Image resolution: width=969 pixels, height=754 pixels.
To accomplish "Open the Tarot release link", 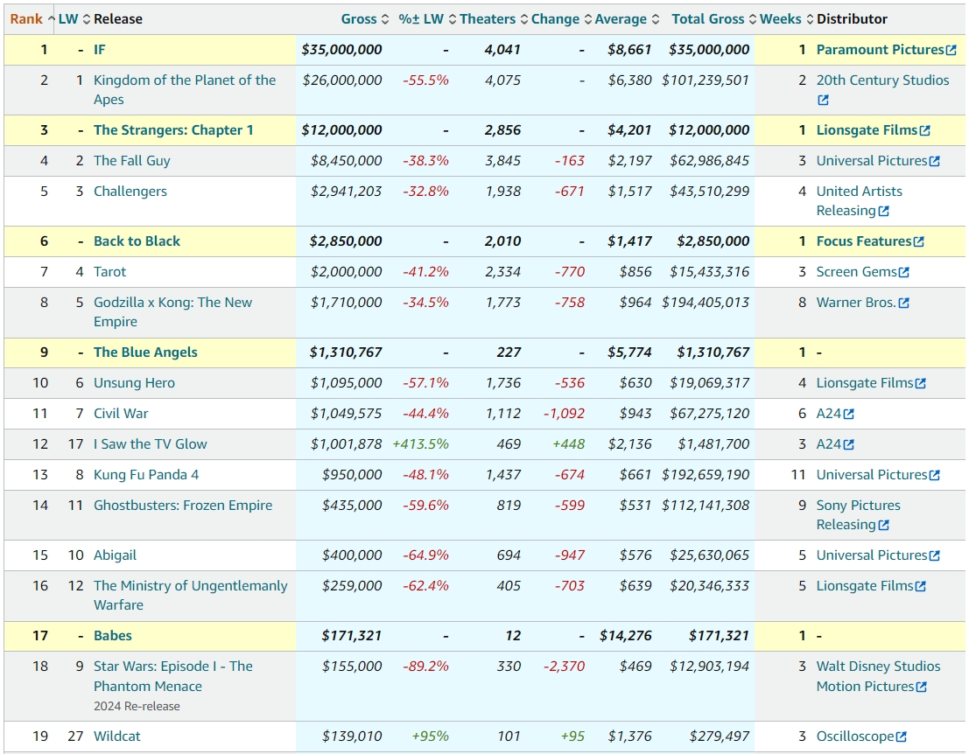I will (110, 272).
